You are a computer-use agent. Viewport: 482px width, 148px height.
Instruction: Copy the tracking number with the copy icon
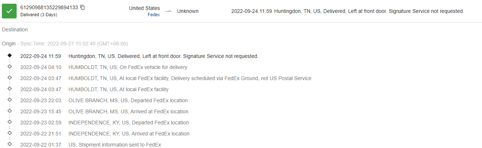82,7
